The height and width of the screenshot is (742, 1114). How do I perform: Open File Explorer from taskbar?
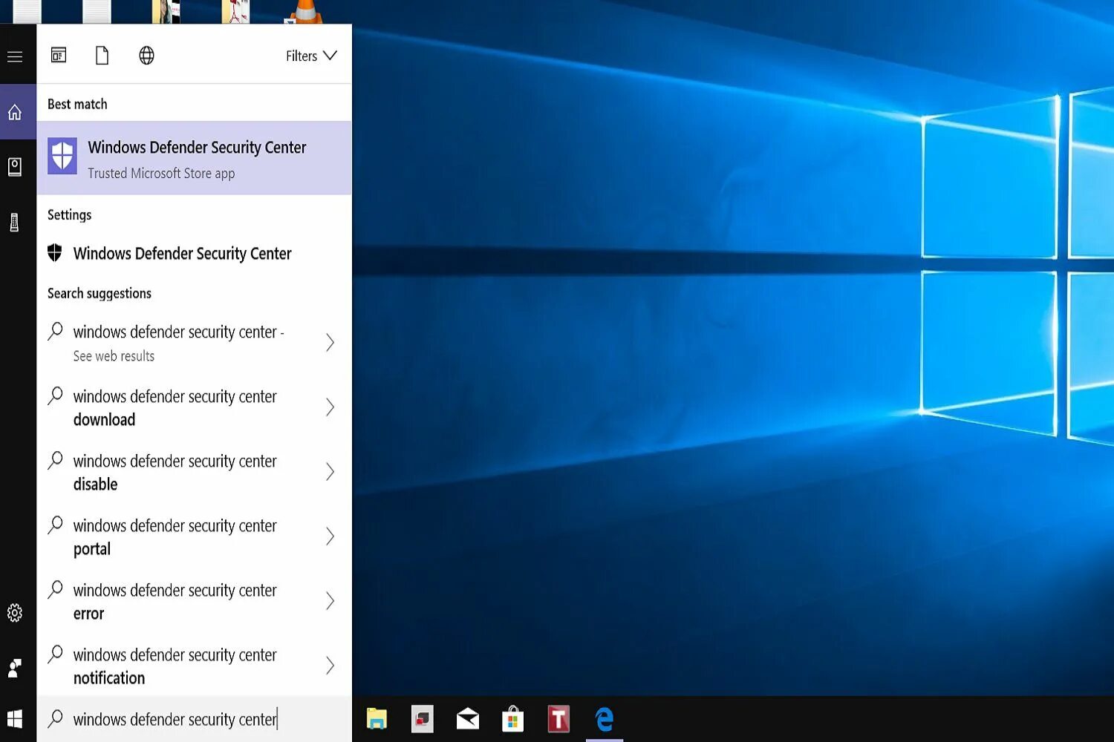377,719
